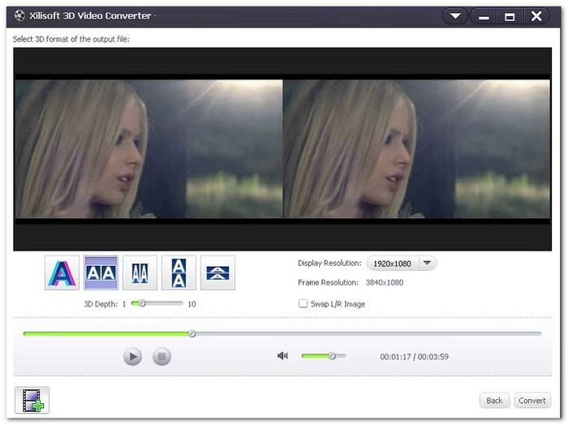Viewport: 568px width, 425px height.
Task: Stop the video playback
Action: (x=161, y=357)
